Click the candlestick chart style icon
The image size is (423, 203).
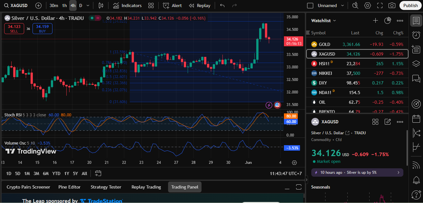(x=101, y=5)
